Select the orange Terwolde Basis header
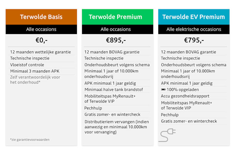234x156 pixels. [x=41, y=17]
